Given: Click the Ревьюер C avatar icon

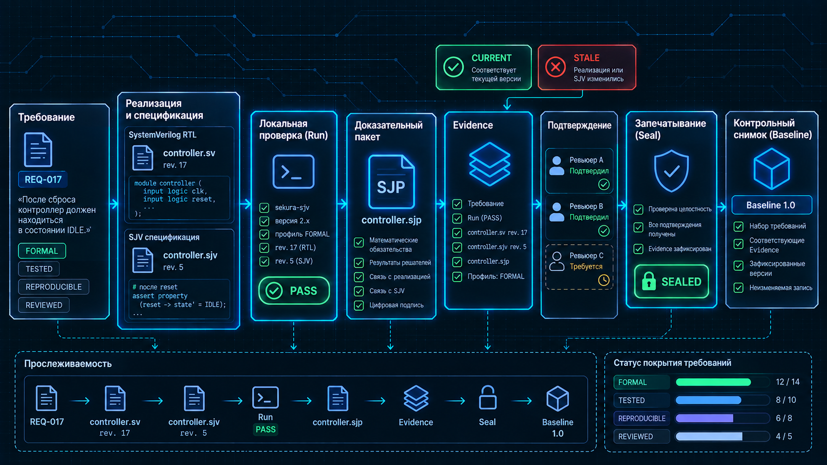Looking at the screenshot, I should click(x=557, y=261).
